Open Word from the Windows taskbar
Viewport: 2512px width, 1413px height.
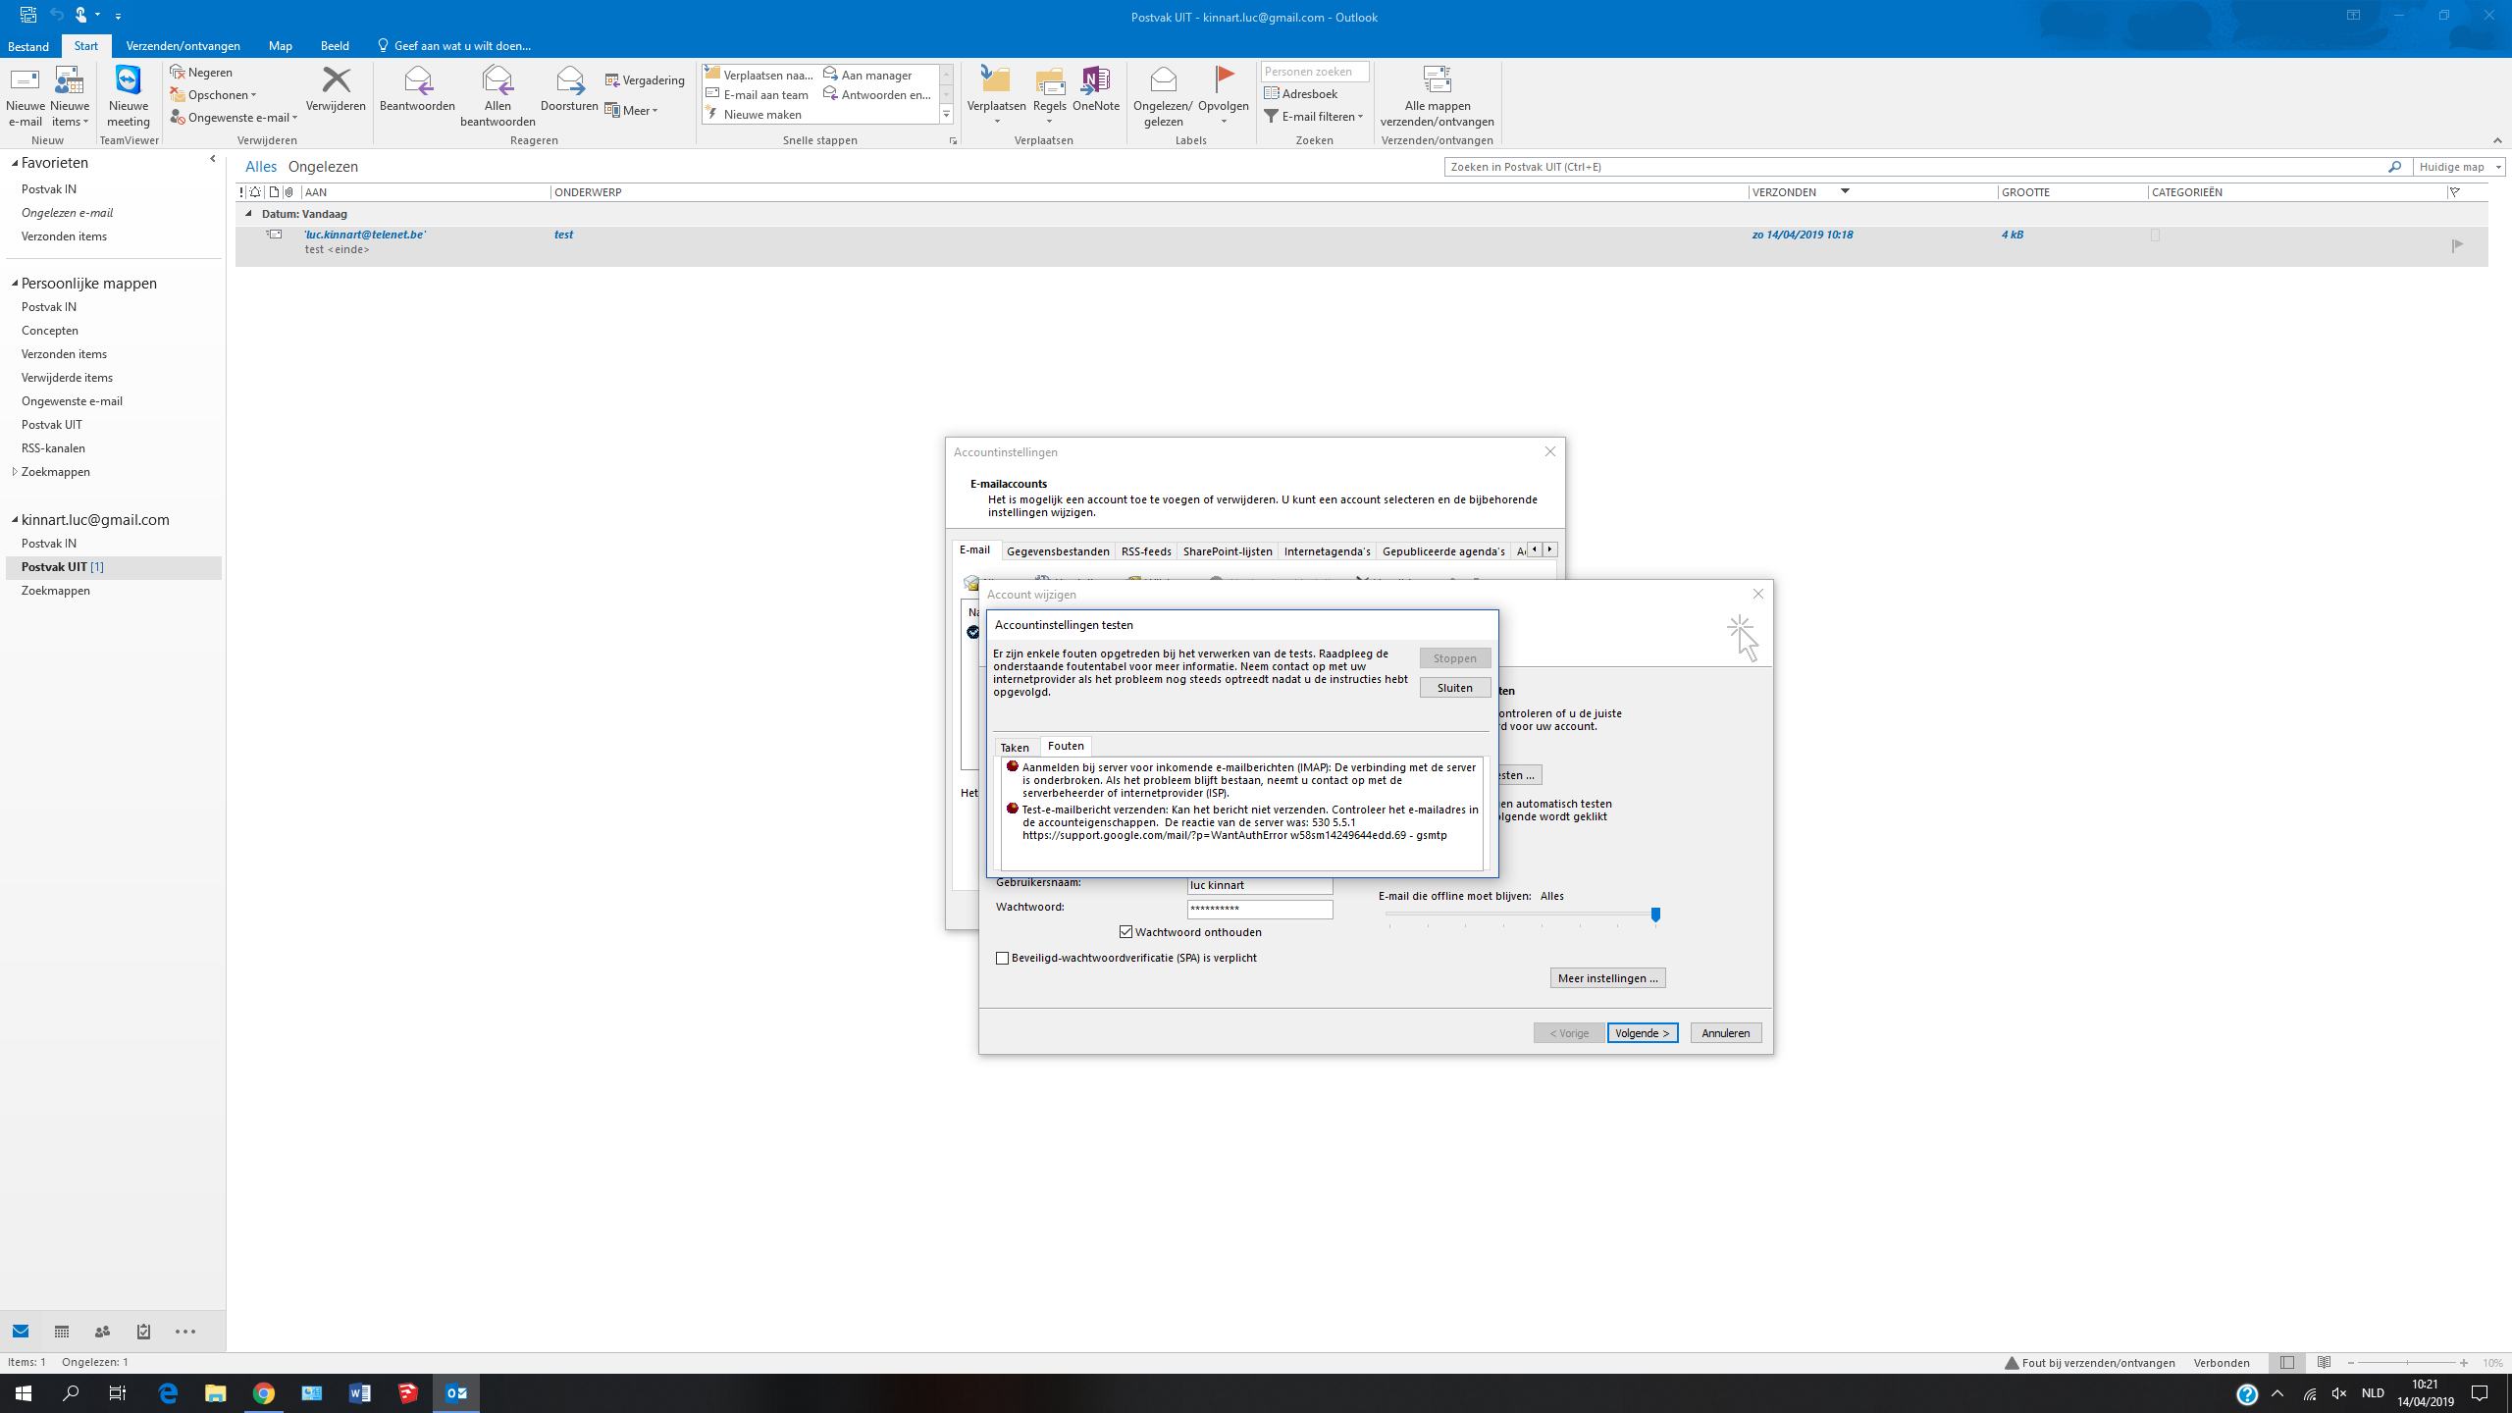click(359, 1392)
